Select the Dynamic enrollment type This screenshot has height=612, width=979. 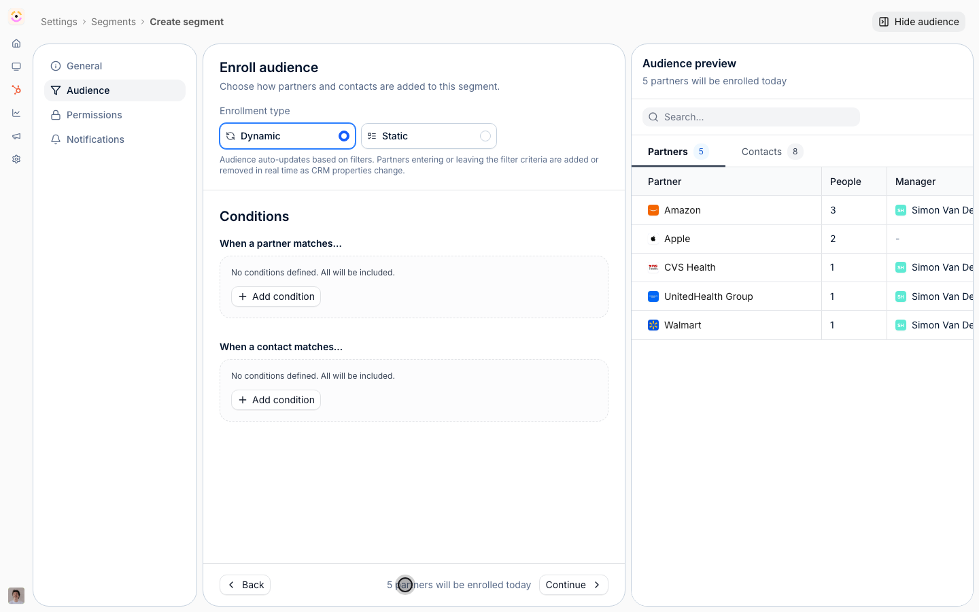point(288,136)
